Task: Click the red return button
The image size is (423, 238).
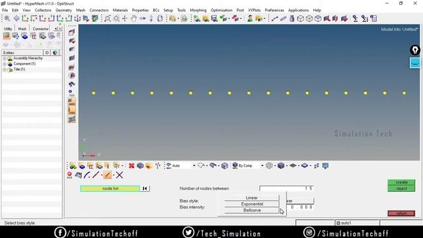Action: click(x=401, y=214)
